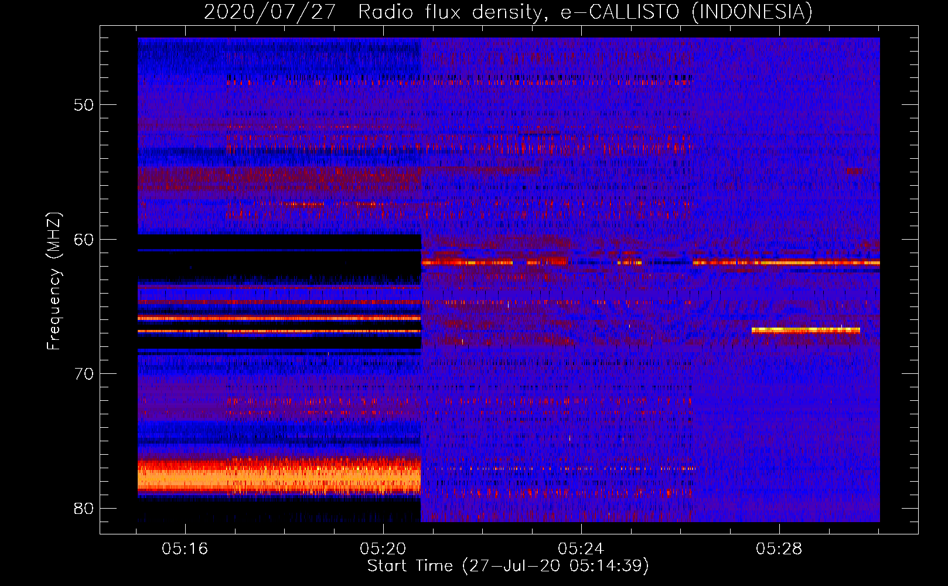Click the red-yellow horizontal line near 62 MHz

click(x=650, y=263)
